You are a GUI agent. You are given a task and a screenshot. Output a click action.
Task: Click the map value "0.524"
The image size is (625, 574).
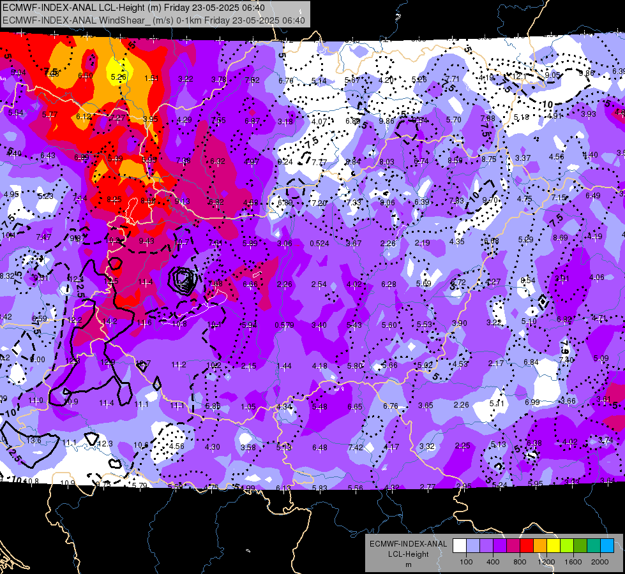(x=319, y=244)
